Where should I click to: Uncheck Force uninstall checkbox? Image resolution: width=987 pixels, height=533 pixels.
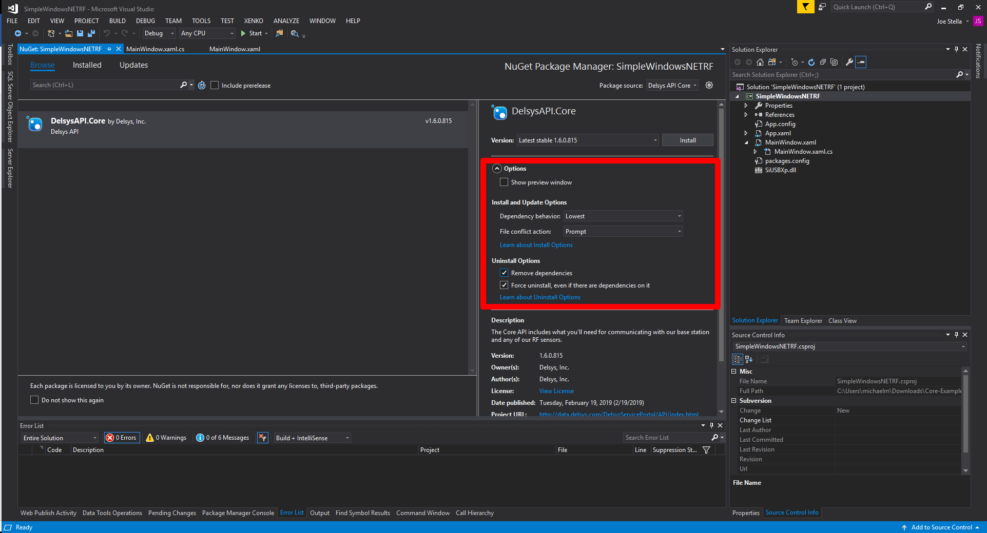click(x=504, y=285)
